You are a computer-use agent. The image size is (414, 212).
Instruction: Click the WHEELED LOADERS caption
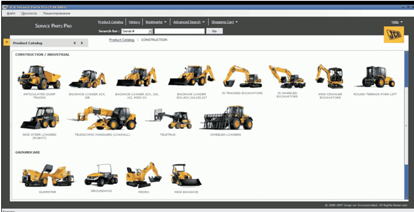pos(226,135)
